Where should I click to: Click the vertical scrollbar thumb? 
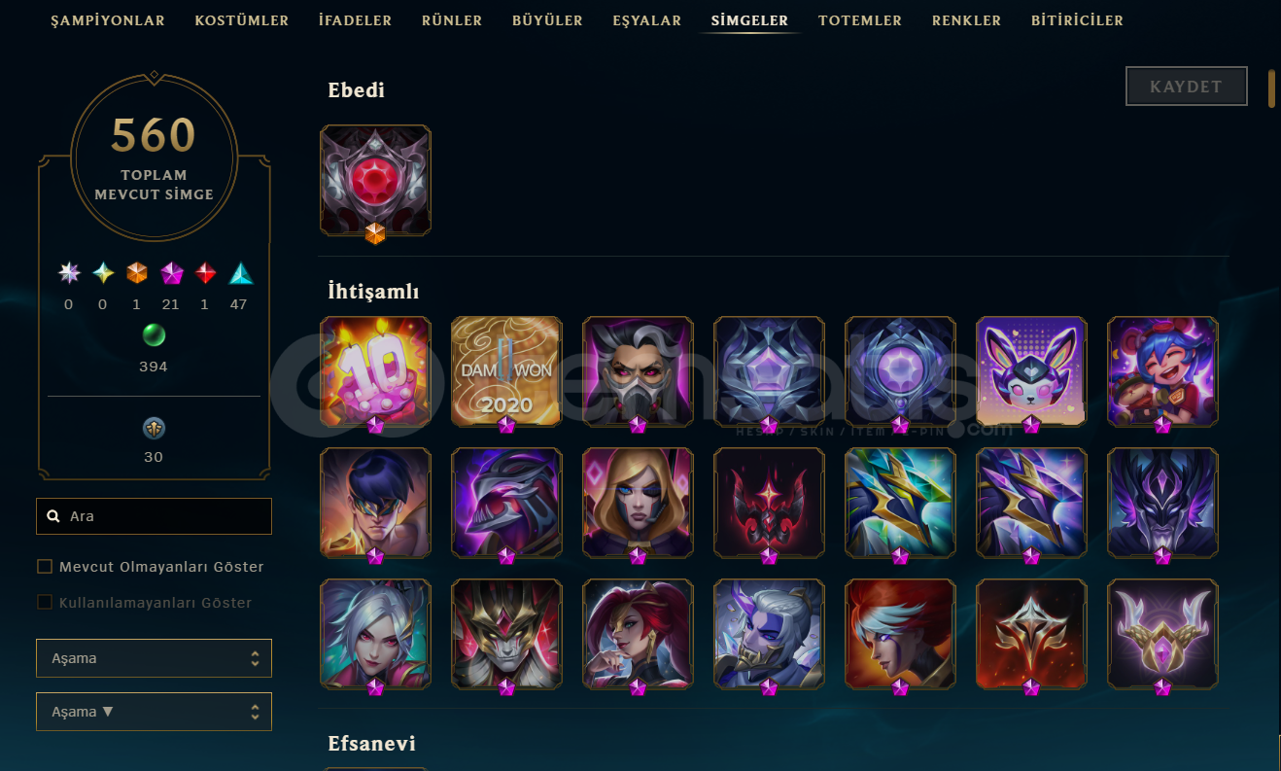coord(1271,88)
